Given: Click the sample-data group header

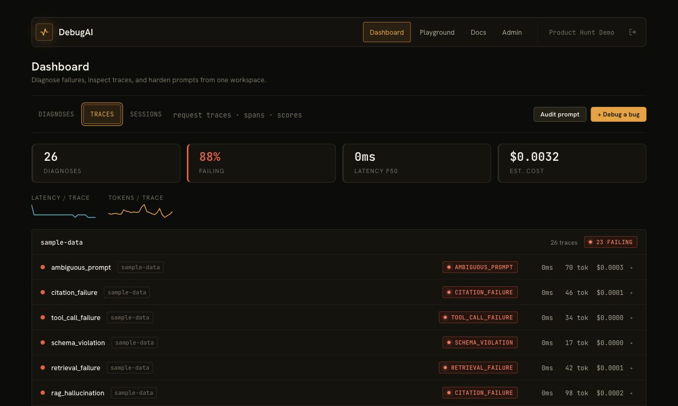Looking at the screenshot, I should 339,242.
